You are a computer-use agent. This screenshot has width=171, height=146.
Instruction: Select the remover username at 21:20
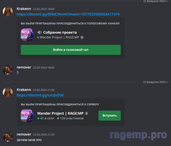point(24,134)
